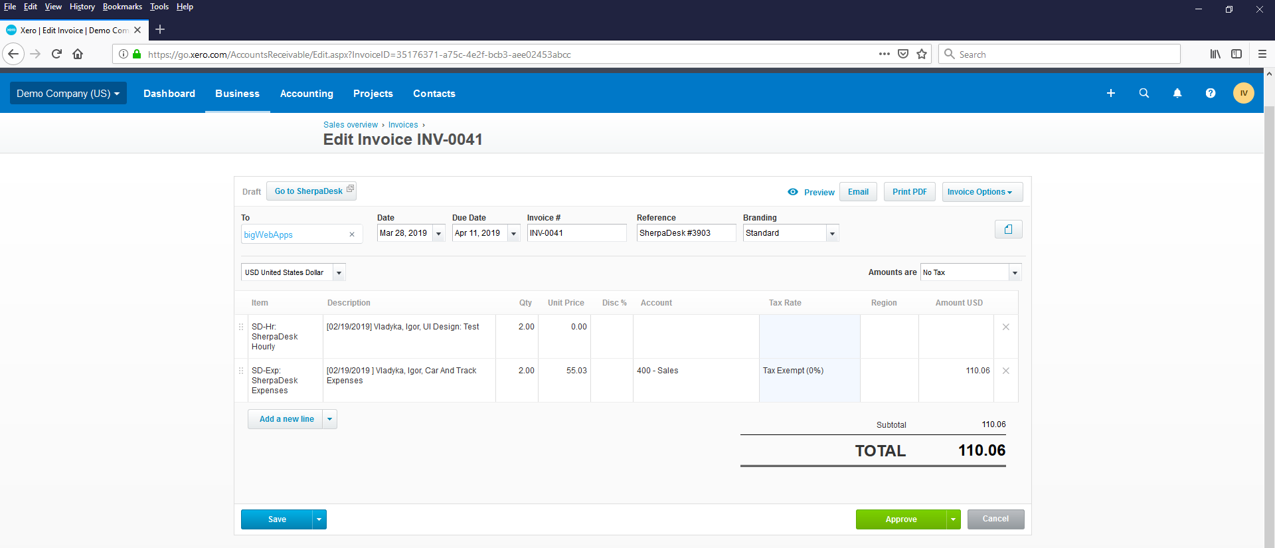The image size is (1275, 548).
Task: Click the Reference input field
Action: [685, 233]
